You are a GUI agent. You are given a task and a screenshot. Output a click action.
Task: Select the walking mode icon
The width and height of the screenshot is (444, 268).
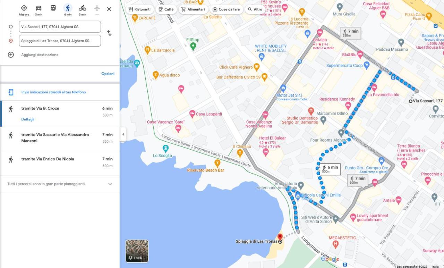click(68, 8)
